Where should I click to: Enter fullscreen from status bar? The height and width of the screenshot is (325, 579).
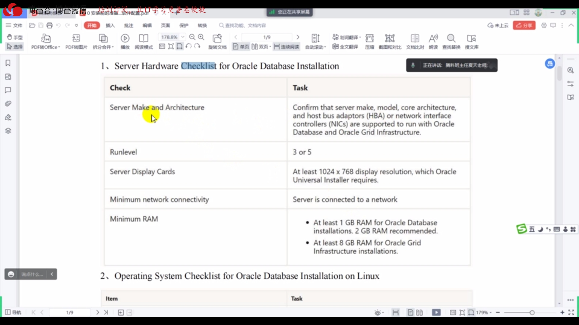571,312
